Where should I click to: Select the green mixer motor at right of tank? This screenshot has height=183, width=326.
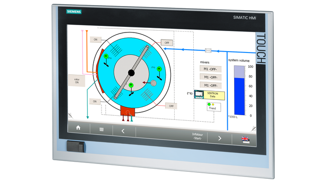click(x=159, y=69)
